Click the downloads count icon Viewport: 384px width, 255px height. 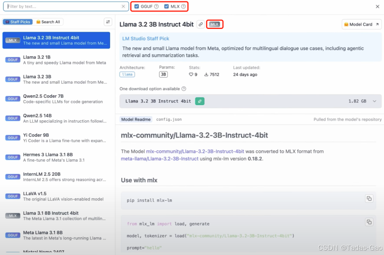pyautogui.click(x=206, y=74)
